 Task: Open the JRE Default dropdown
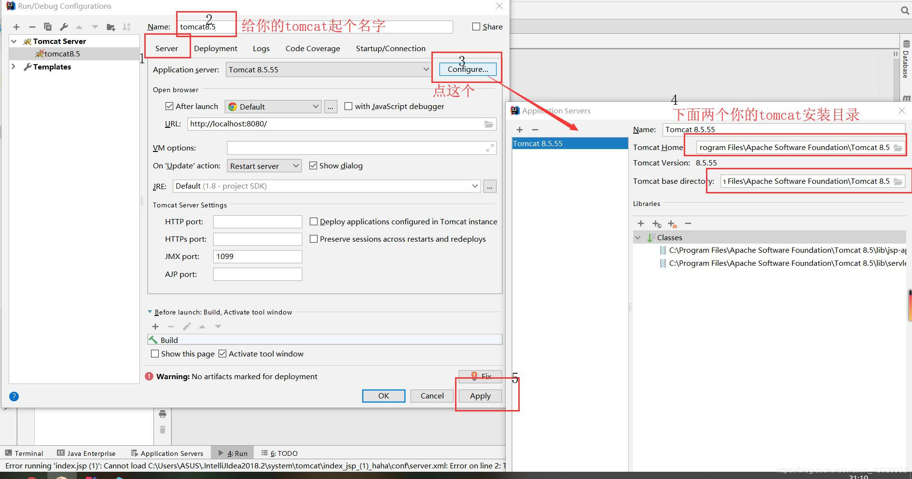click(x=327, y=186)
